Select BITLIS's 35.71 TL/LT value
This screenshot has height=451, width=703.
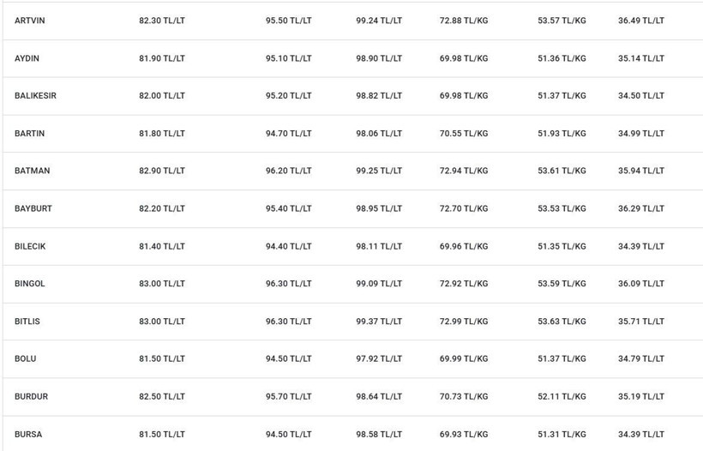[x=641, y=321]
